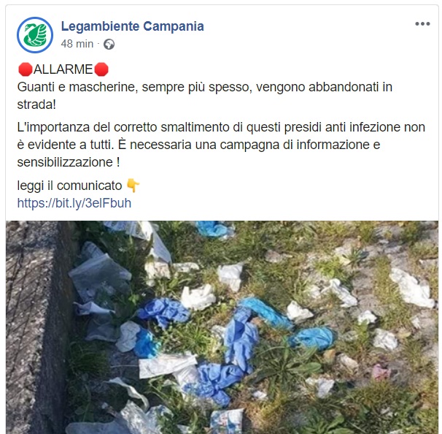
Task: Click the 'leggi il comunicato' text
Action: tap(69, 186)
